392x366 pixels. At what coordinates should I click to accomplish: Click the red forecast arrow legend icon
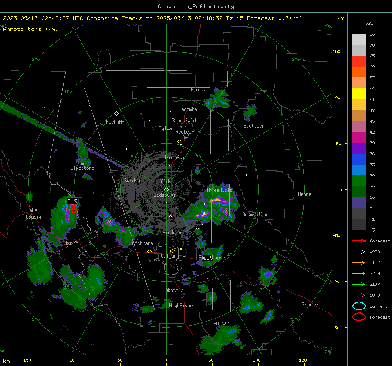tap(359, 241)
